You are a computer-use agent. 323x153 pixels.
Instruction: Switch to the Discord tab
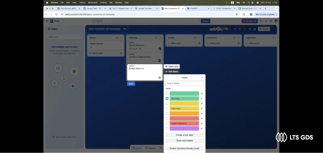[69, 8]
